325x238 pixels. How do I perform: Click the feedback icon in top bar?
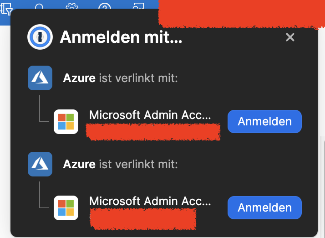(x=137, y=6)
